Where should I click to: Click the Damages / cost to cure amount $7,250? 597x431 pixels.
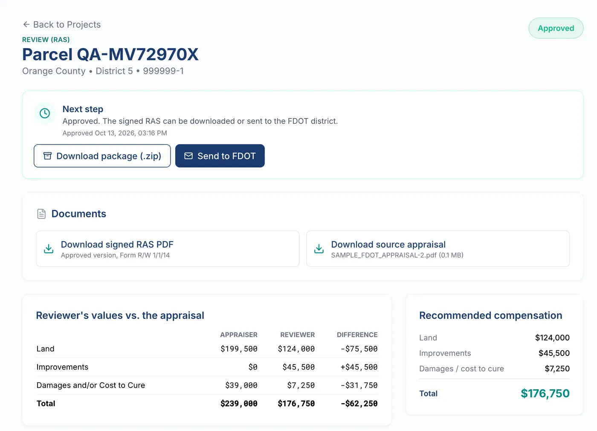coord(557,369)
